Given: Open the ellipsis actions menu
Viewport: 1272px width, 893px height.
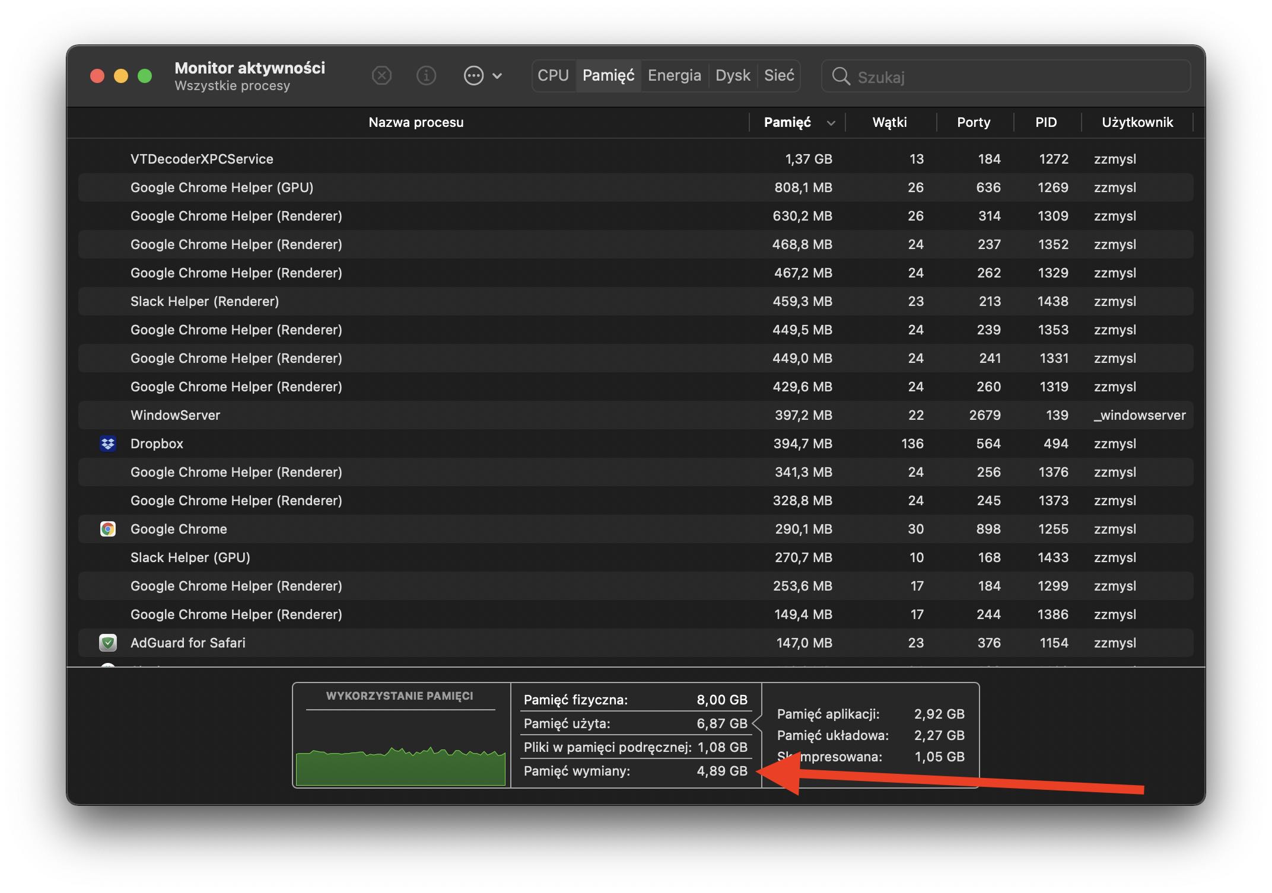Looking at the screenshot, I should pos(482,76).
